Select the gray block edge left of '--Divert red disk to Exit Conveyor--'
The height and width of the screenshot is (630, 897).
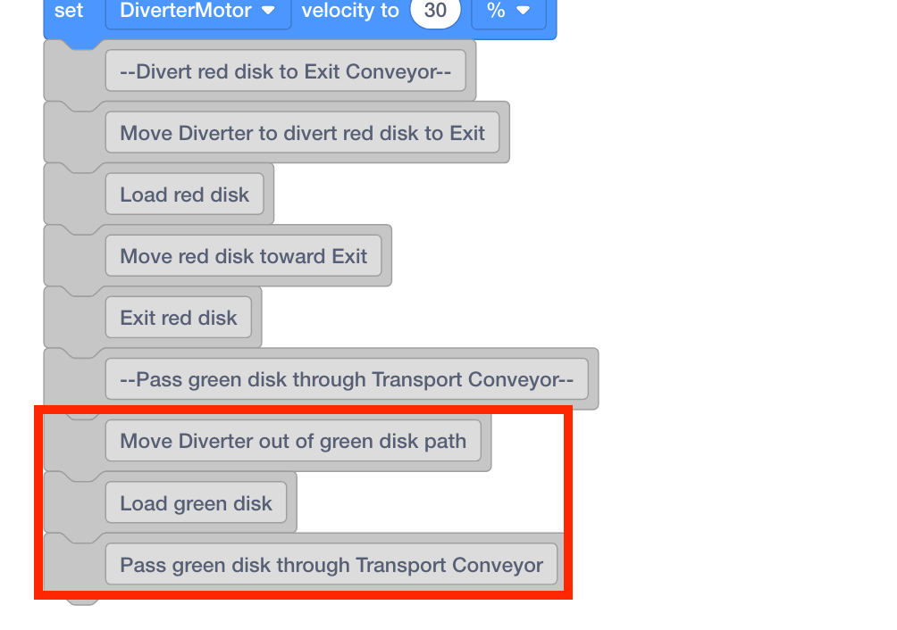[73, 72]
